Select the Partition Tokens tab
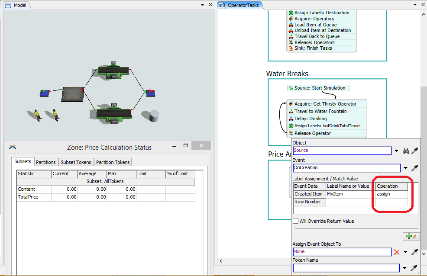 click(113, 162)
